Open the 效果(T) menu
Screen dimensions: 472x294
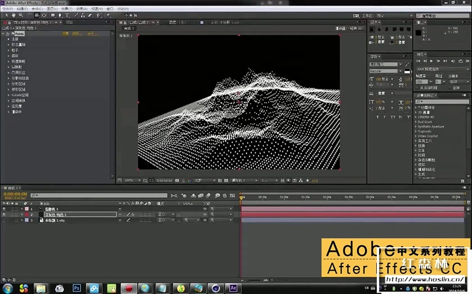pyautogui.click(x=66, y=9)
